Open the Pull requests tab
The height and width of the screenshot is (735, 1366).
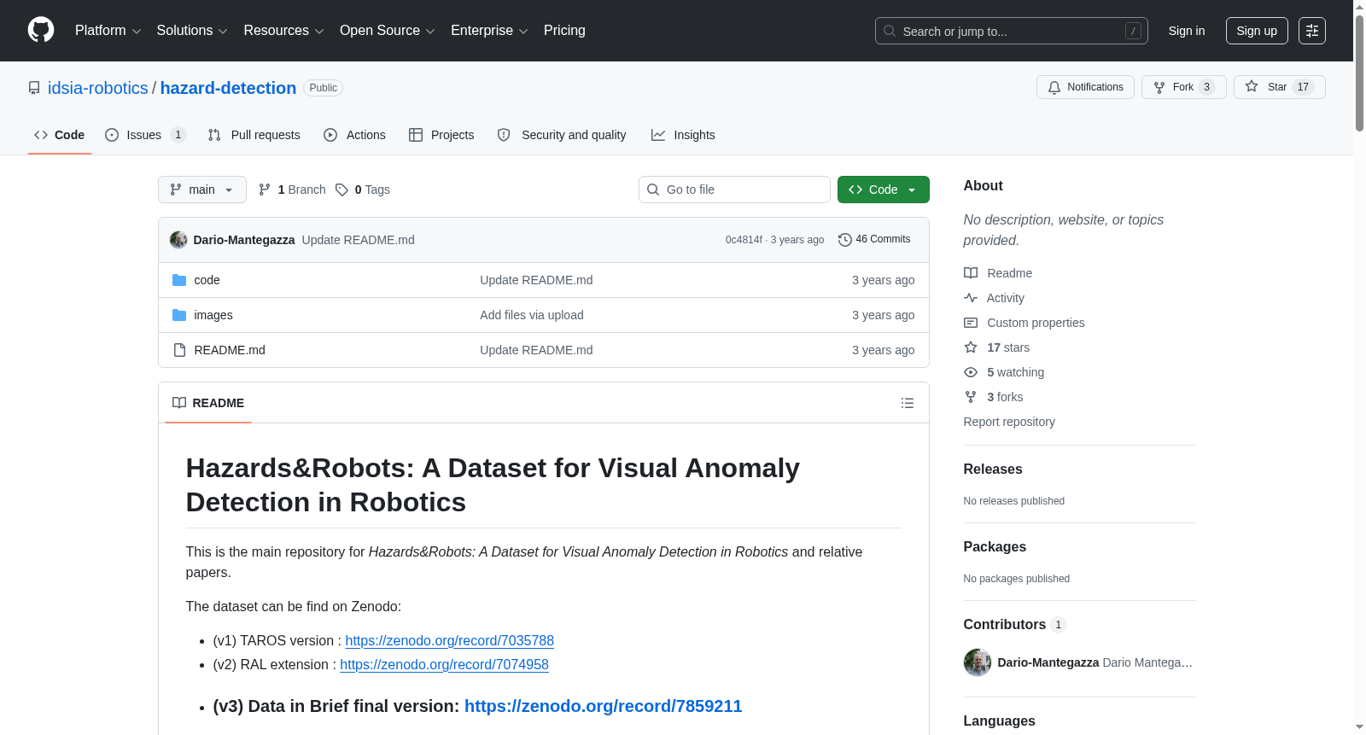(x=254, y=135)
